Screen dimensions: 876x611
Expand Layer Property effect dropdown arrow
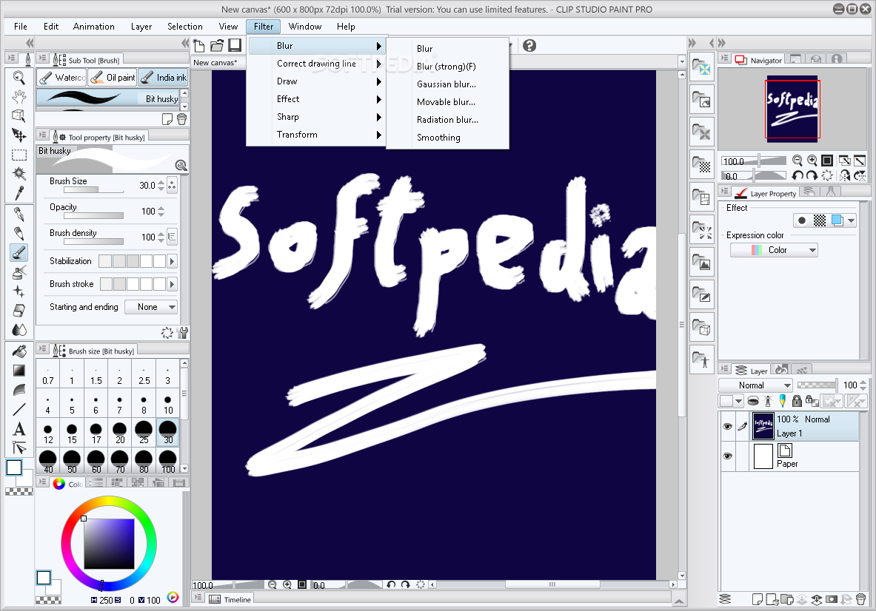(851, 220)
